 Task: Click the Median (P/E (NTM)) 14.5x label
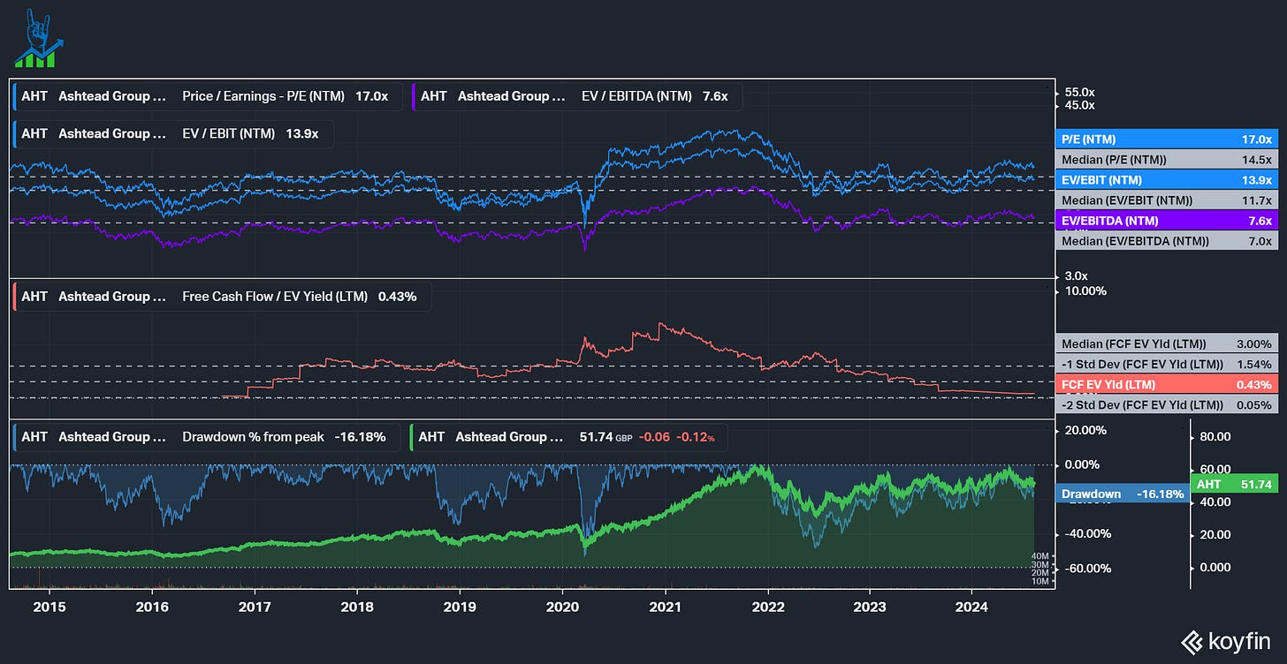pos(1166,160)
